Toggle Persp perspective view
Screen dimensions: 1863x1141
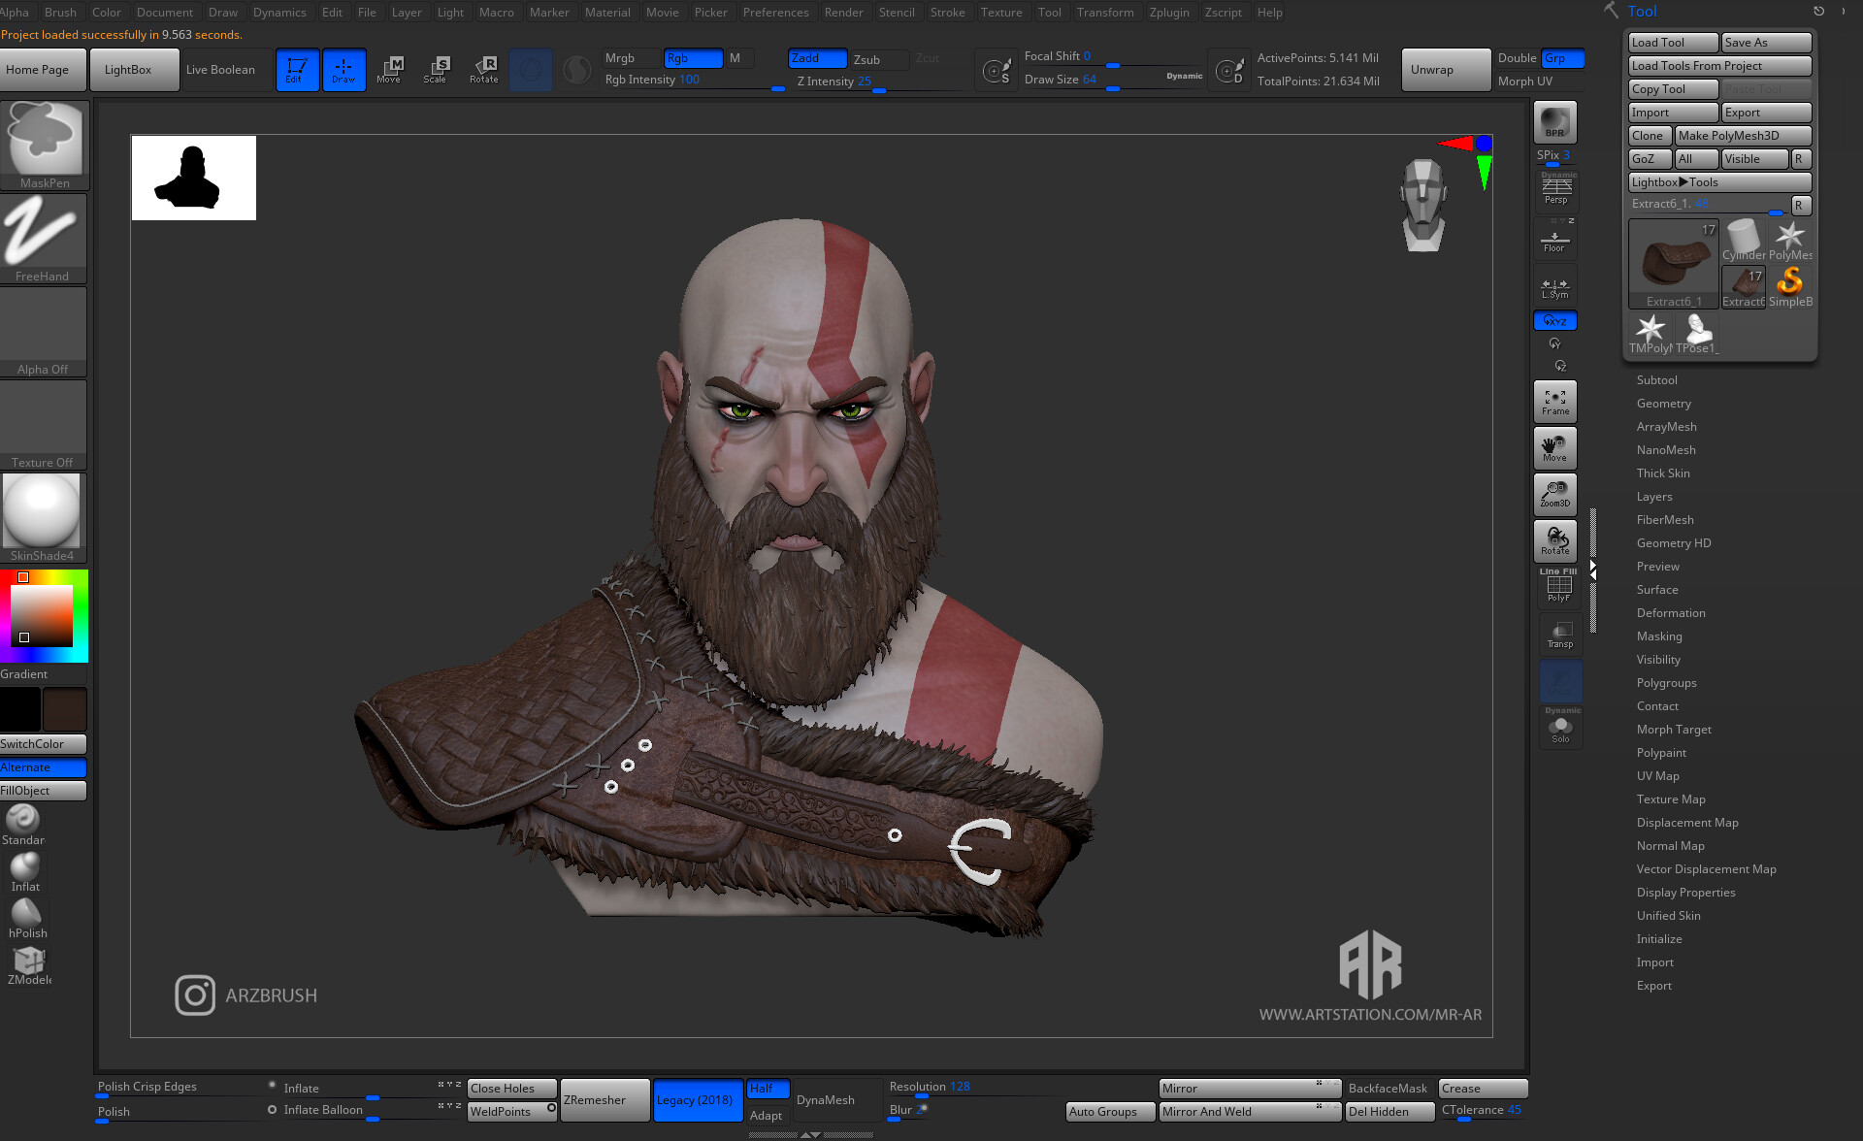(x=1556, y=189)
